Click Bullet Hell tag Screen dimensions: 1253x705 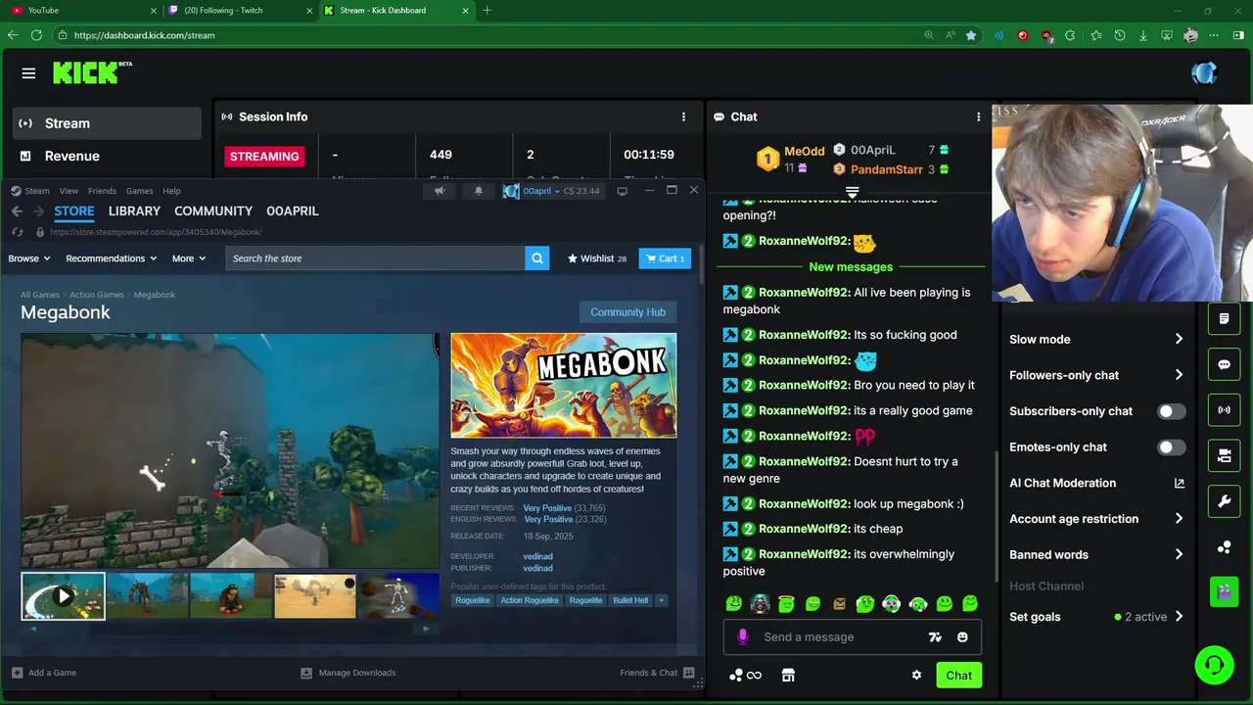pyautogui.click(x=630, y=600)
